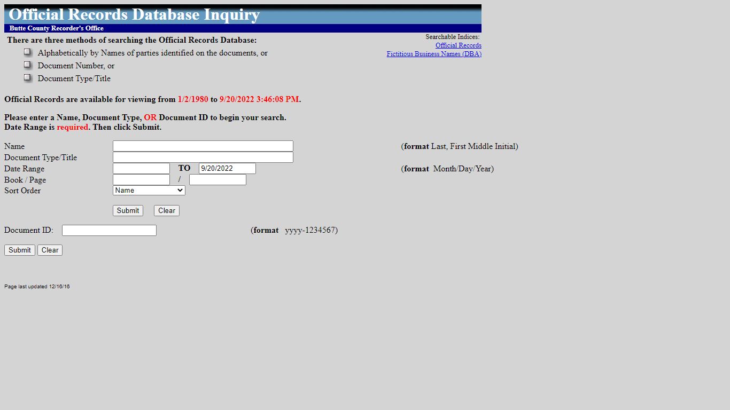Click the Last, First Middle Initial format hint
The width and height of the screenshot is (730, 410).
pos(473,146)
